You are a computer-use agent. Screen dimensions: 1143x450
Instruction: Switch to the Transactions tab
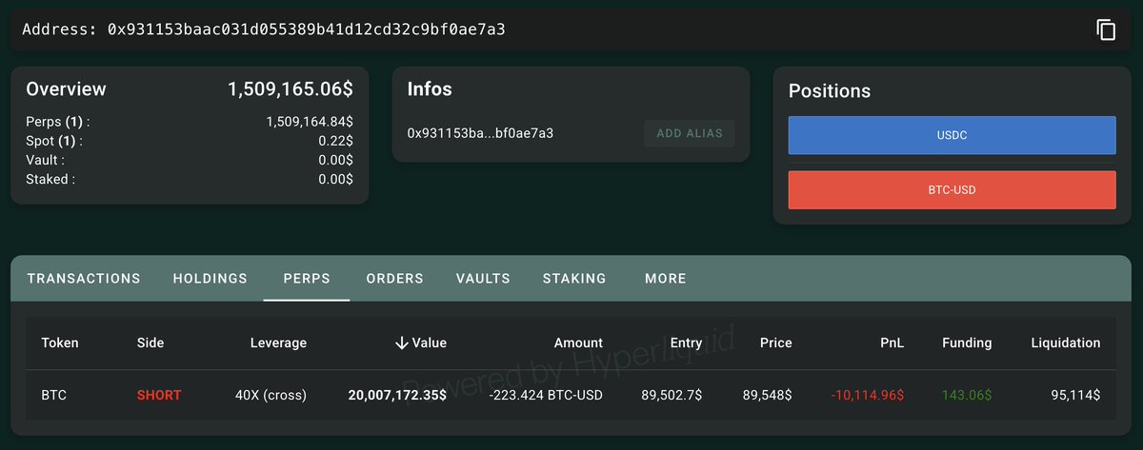(84, 279)
